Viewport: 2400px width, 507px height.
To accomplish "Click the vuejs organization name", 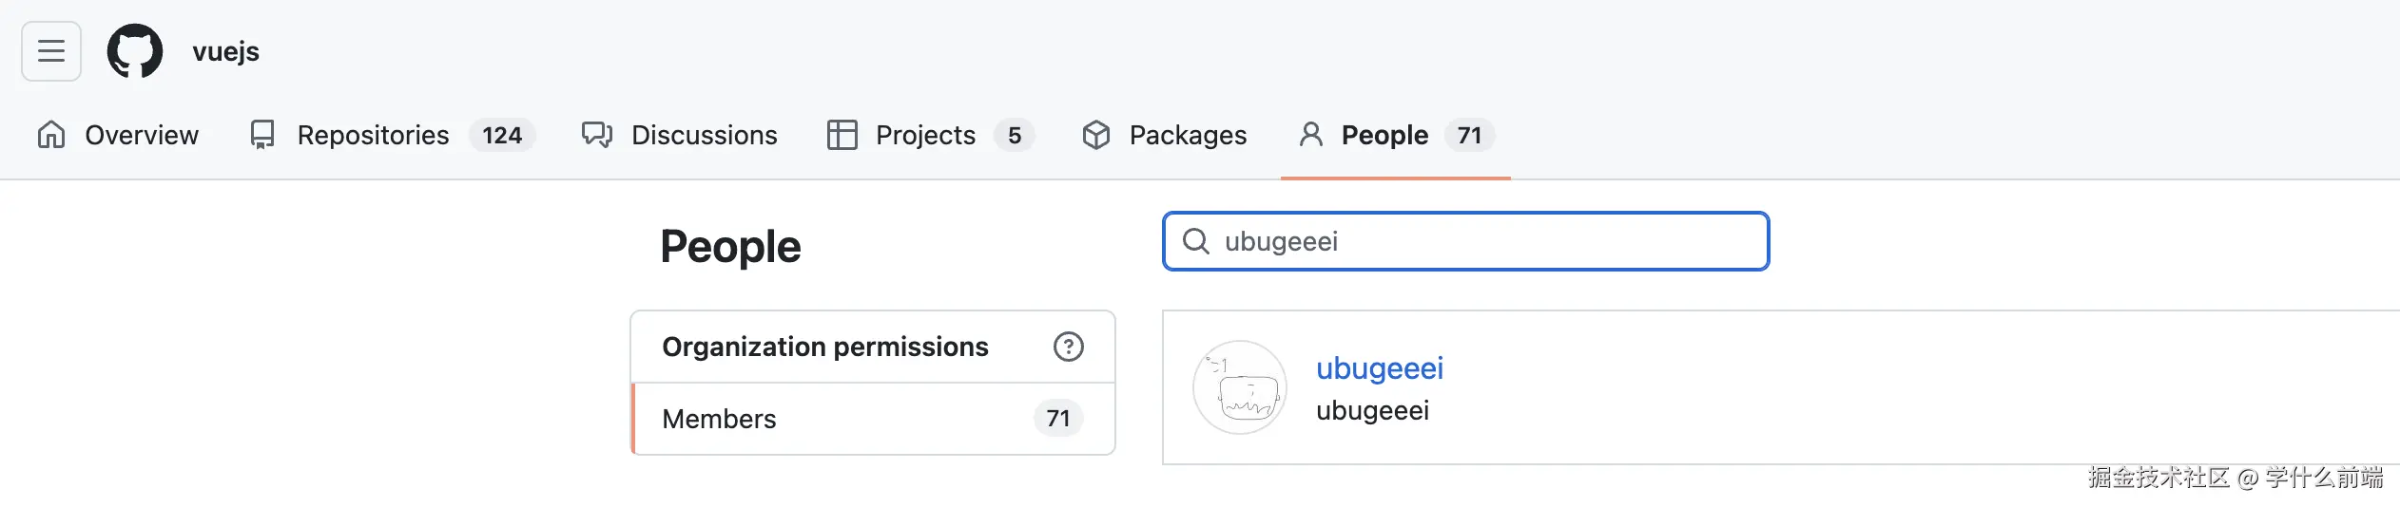I will coord(225,51).
